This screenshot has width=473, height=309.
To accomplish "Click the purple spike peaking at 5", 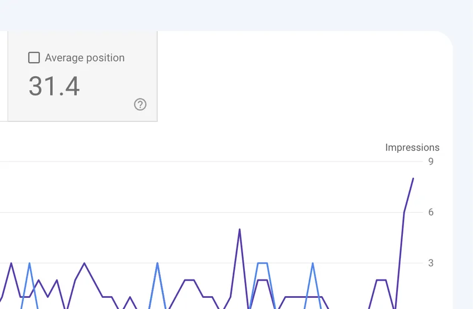I will pyautogui.click(x=239, y=230).
